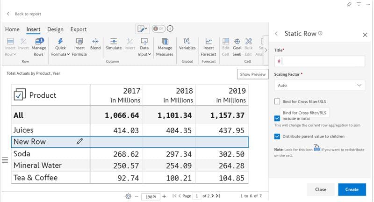Click the 2018 in Millions column header
The image size is (374, 202).
[x=169, y=95]
